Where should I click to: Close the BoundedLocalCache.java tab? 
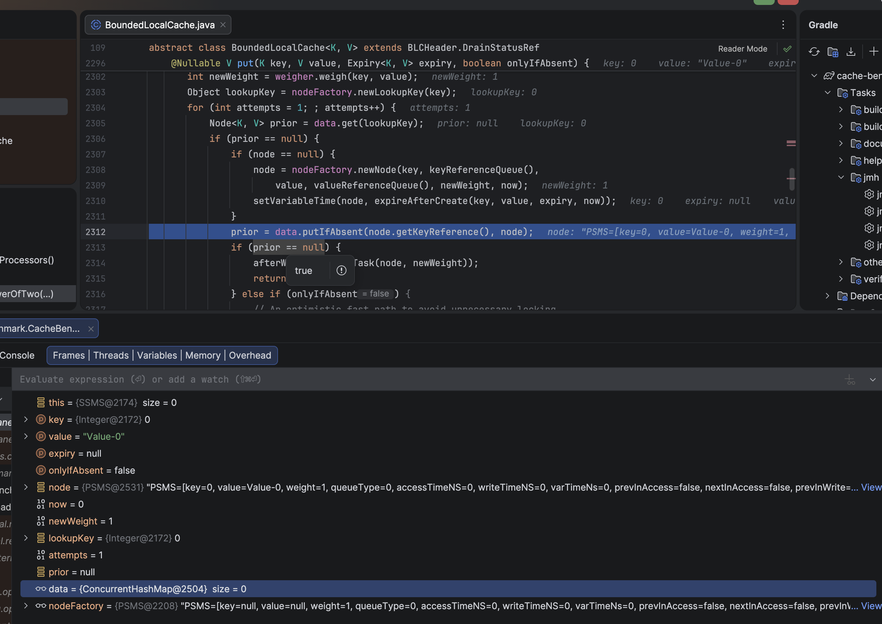[x=223, y=25]
